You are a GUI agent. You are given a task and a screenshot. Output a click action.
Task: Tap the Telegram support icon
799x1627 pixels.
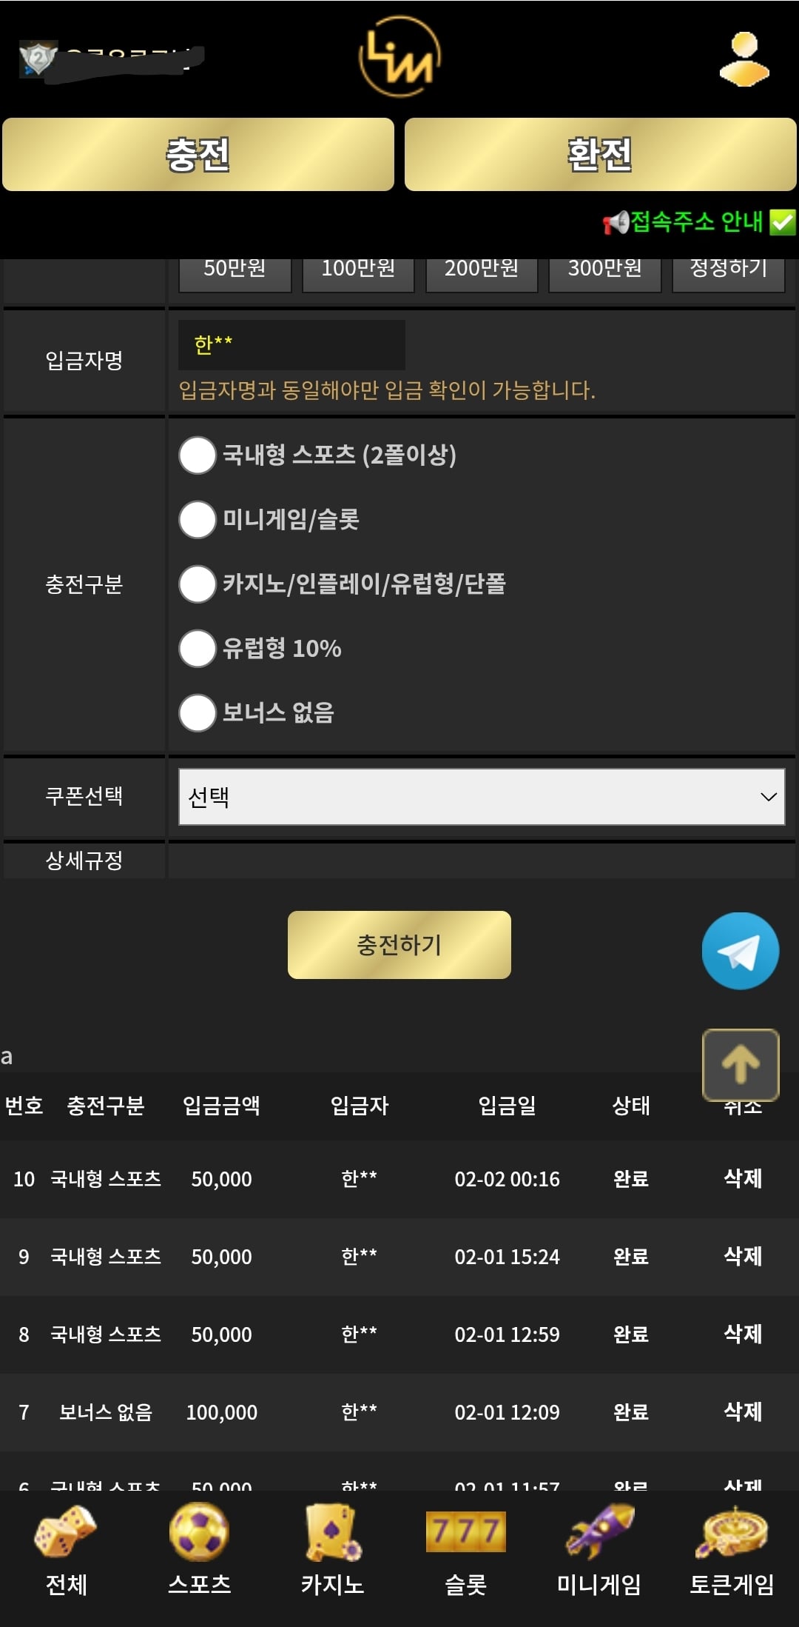(x=740, y=950)
